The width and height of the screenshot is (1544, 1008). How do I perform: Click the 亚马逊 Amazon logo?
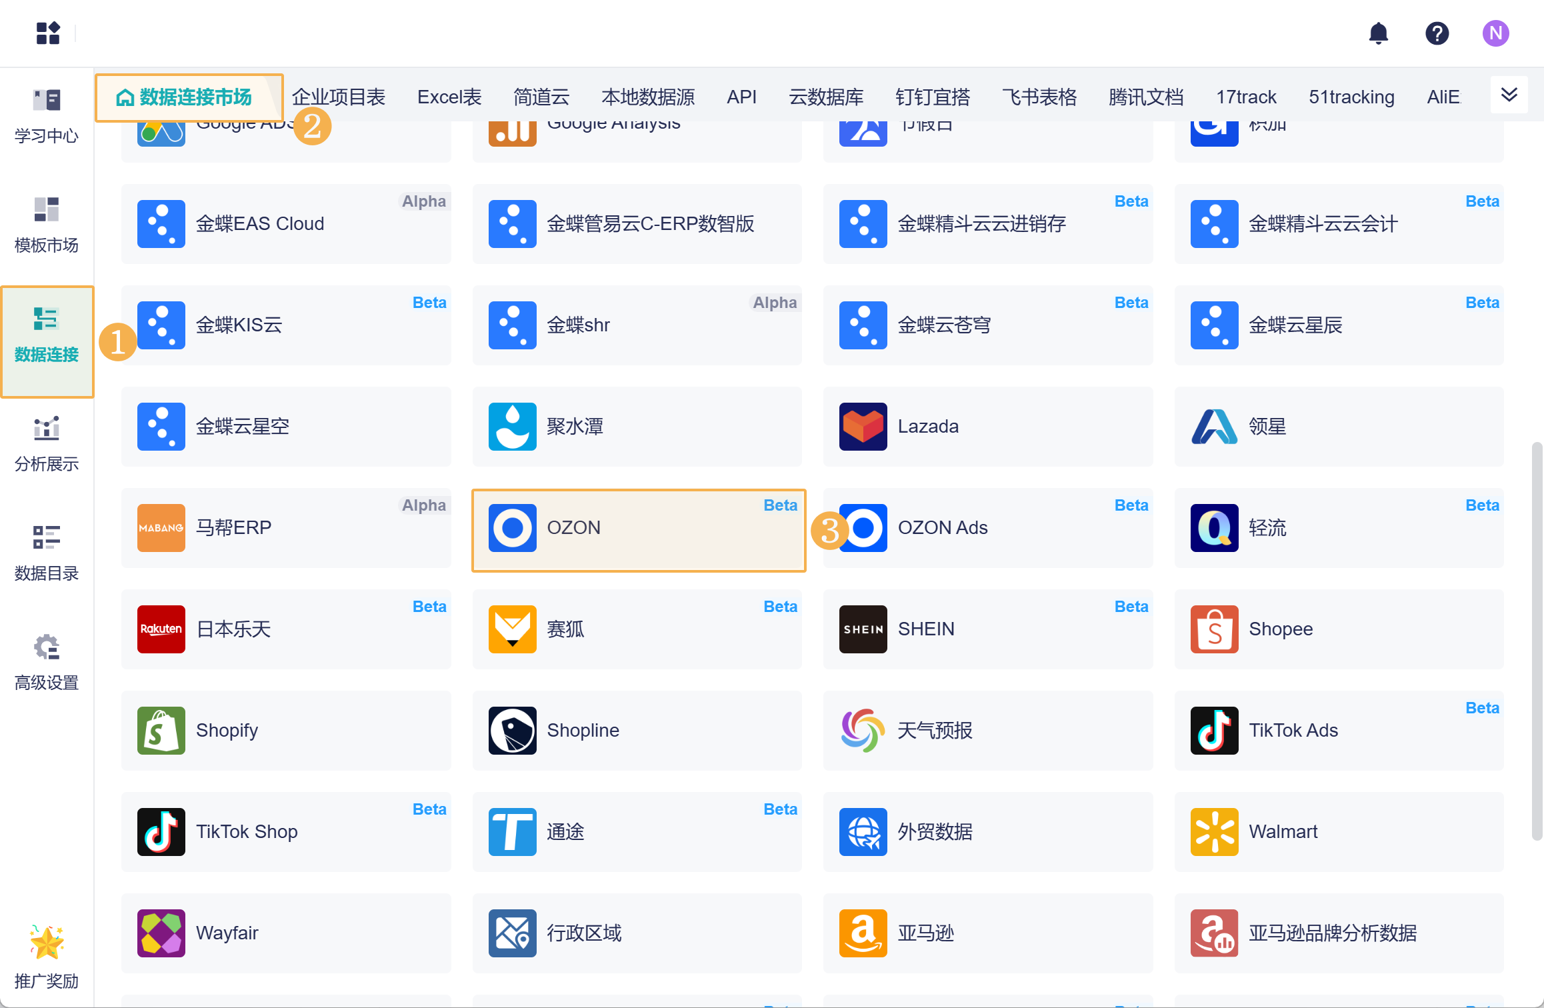click(863, 933)
